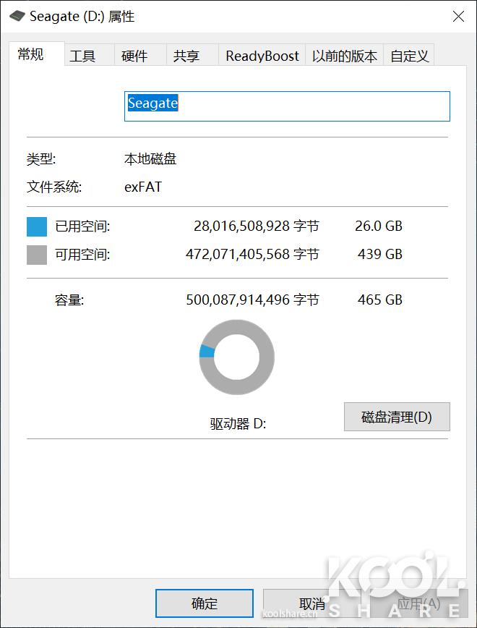The height and width of the screenshot is (628, 477).
Task: Click the 取消 button
Action: point(311,603)
